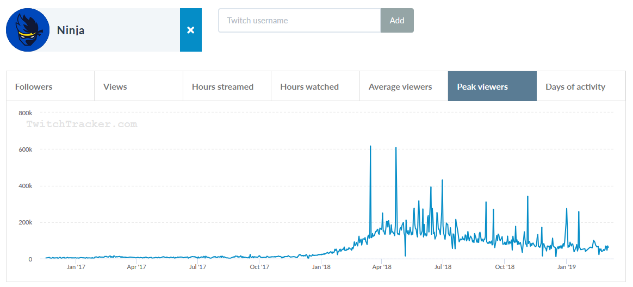This screenshot has height=287, width=633.
Task: Click the Jul '17 axis label
Action: [198, 267]
